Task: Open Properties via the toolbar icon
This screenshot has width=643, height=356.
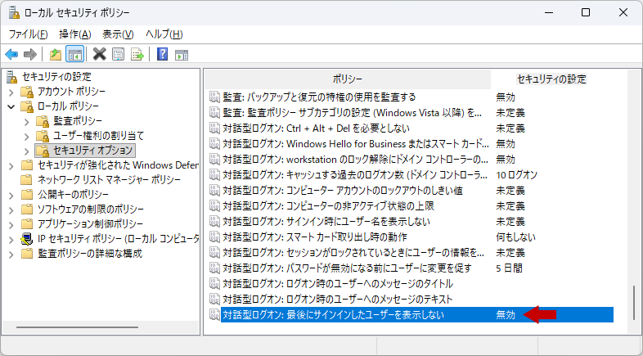Action: pos(119,55)
